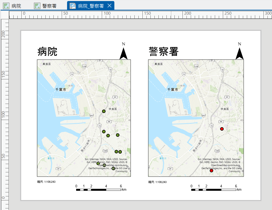Close the 病院_警察署 layout tab
Screen dimensions: 272x210
coord(109,6)
